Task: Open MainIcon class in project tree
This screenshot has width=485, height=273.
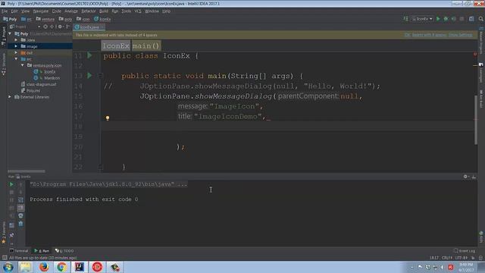Action: pyautogui.click(x=52, y=78)
